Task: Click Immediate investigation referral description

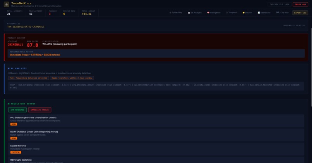Action: [25, 149]
